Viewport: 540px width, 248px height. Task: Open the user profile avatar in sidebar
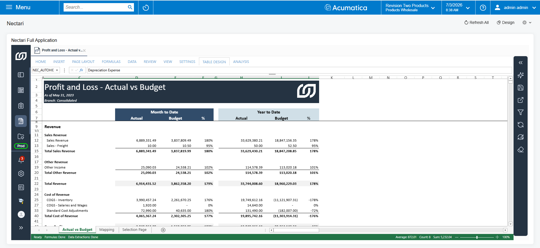(x=21, y=214)
